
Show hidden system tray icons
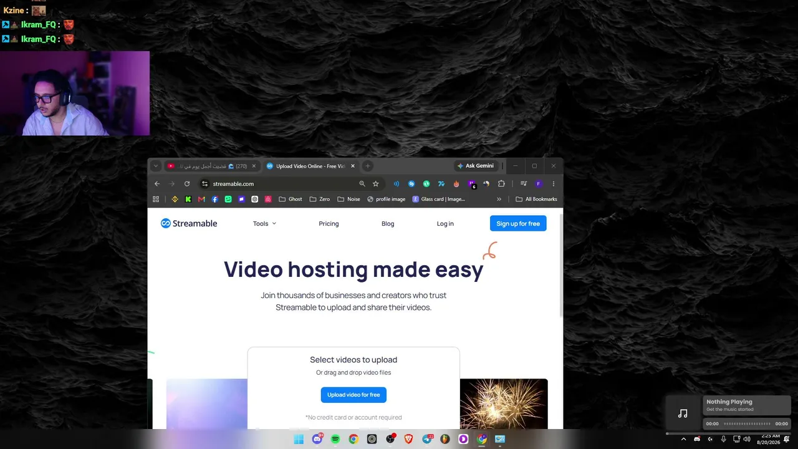click(x=683, y=439)
